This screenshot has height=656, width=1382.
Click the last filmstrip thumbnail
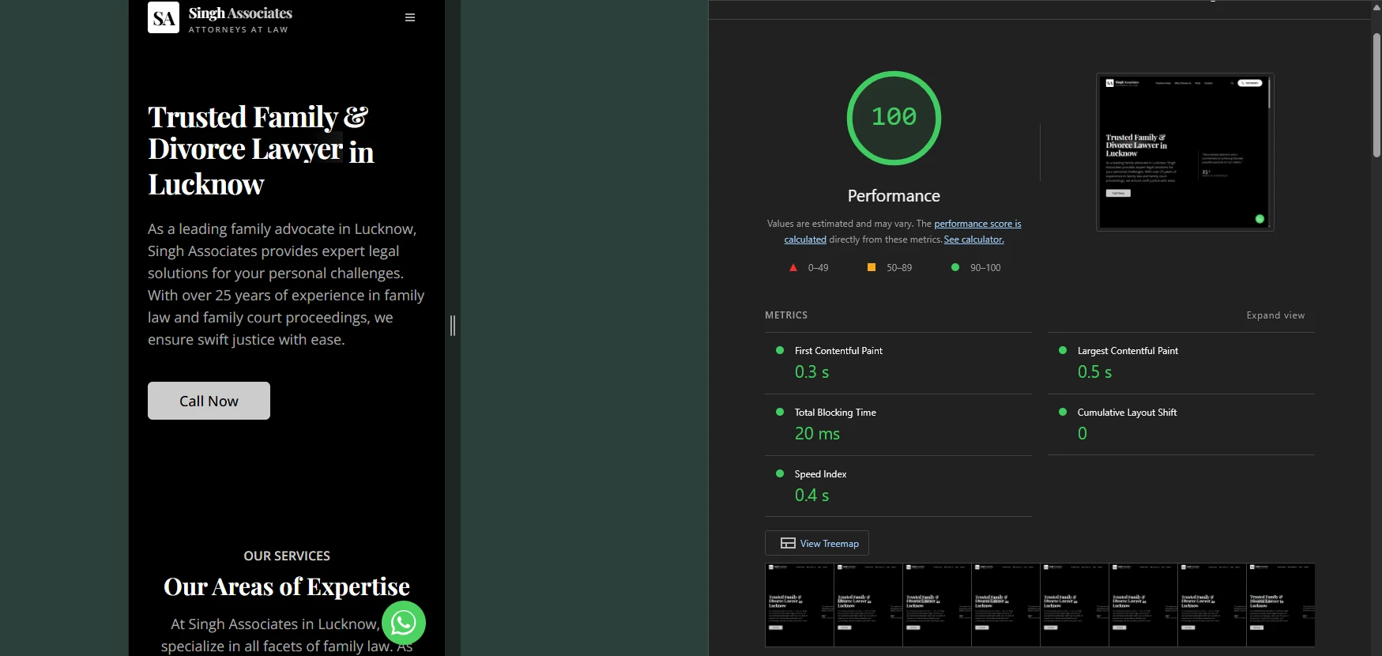[x=1281, y=605]
